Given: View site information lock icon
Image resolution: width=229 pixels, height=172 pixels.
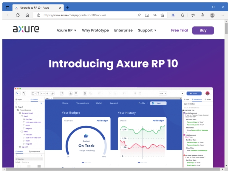Looking at the screenshot, I should pyautogui.click(x=38, y=15).
